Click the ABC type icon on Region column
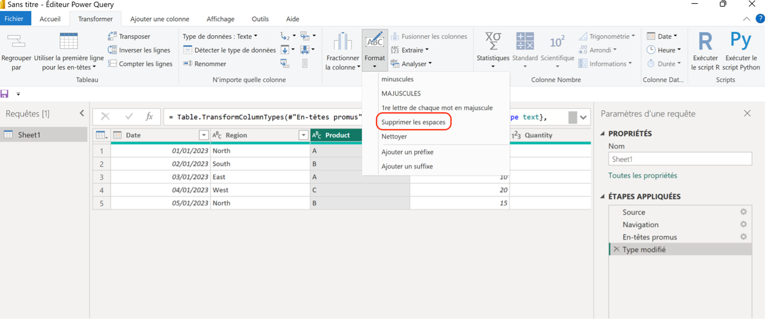This screenshot has height=320, width=767. [217, 135]
